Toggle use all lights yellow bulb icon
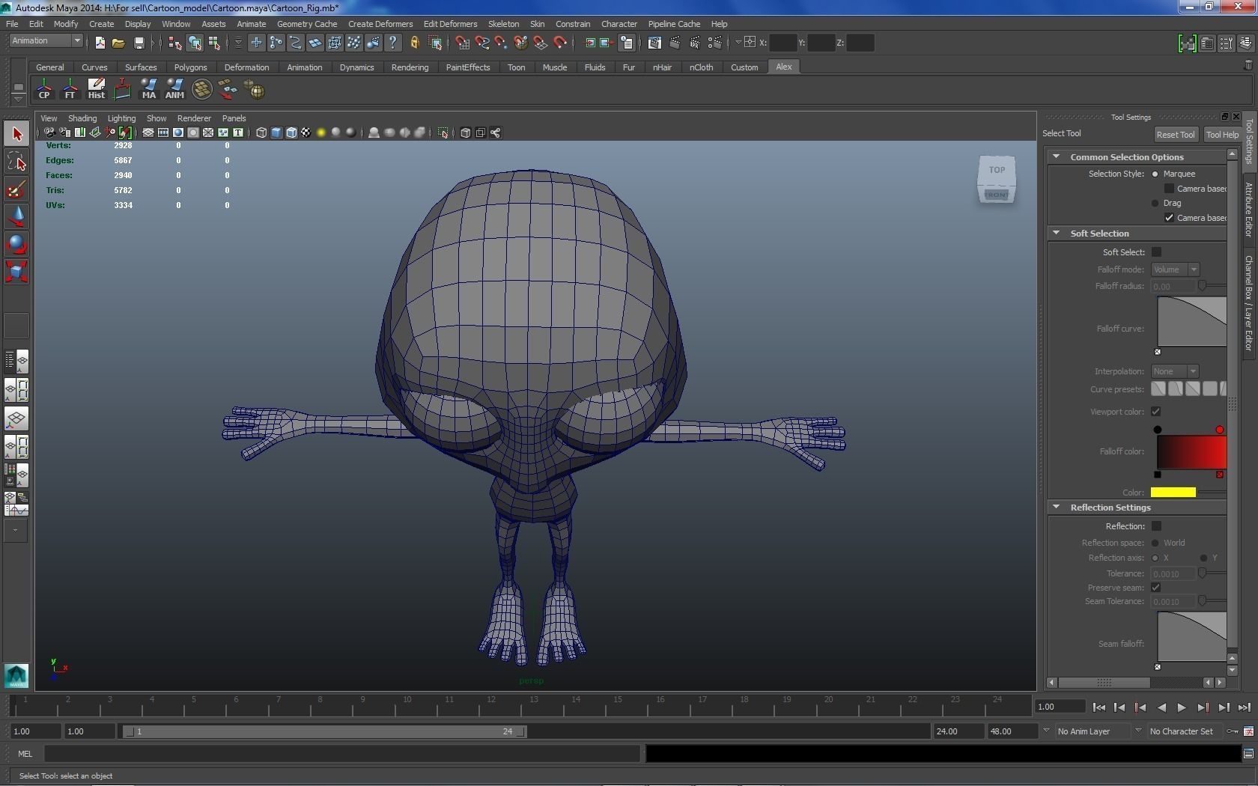1258x786 pixels. tap(321, 132)
